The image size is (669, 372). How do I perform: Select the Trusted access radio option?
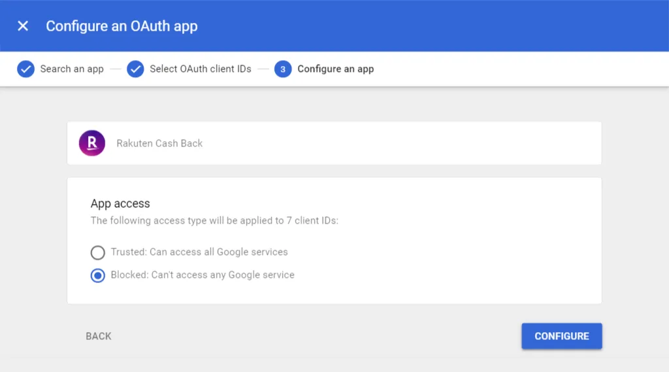click(x=98, y=252)
